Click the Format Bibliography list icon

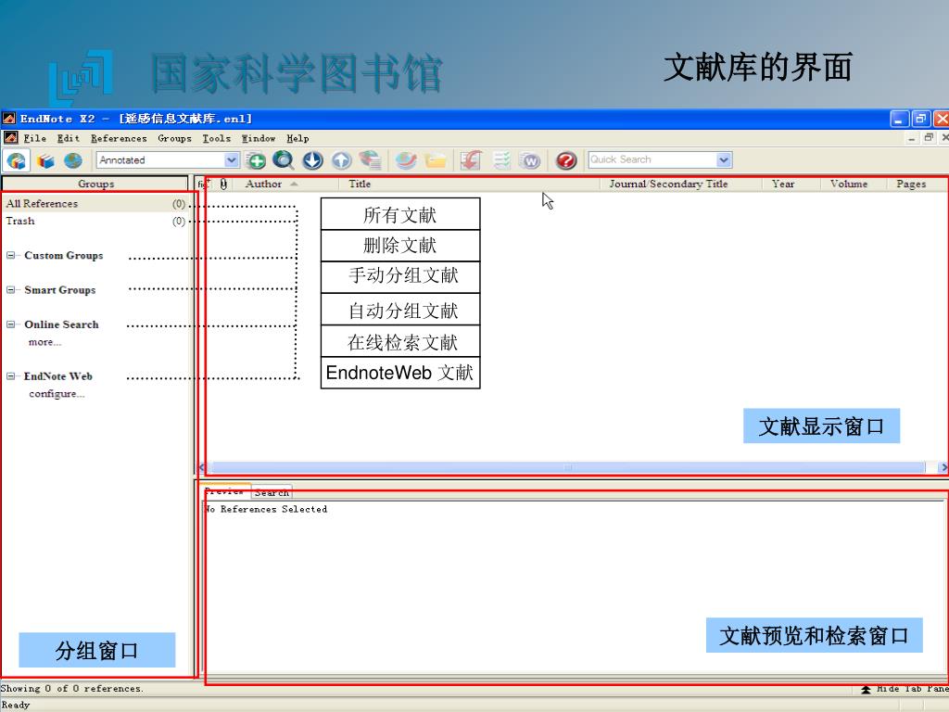tap(501, 160)
